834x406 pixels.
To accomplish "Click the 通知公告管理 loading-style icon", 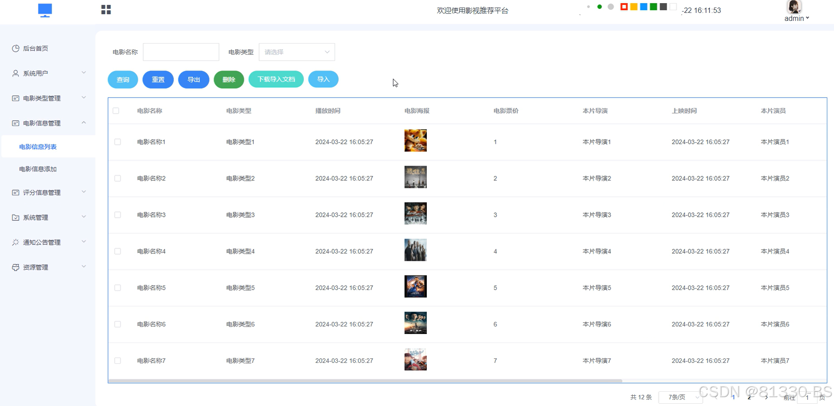I will click(x=16, y=242).
